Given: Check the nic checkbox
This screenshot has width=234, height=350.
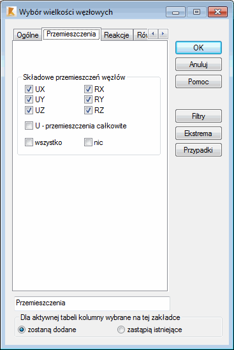Looking at the screenshot, I should coord(88,142).
